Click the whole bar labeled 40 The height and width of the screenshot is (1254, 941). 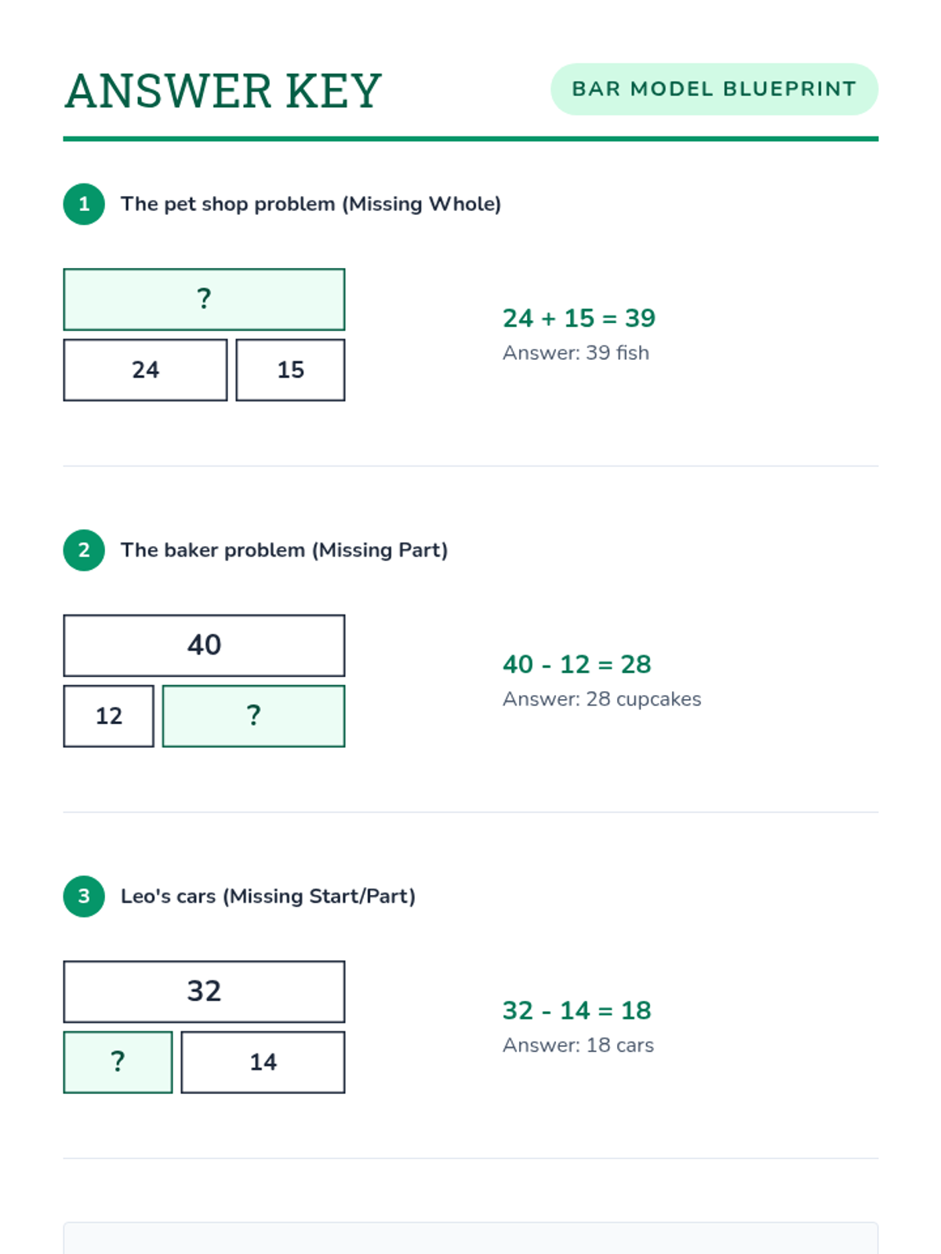click(204, 646)
